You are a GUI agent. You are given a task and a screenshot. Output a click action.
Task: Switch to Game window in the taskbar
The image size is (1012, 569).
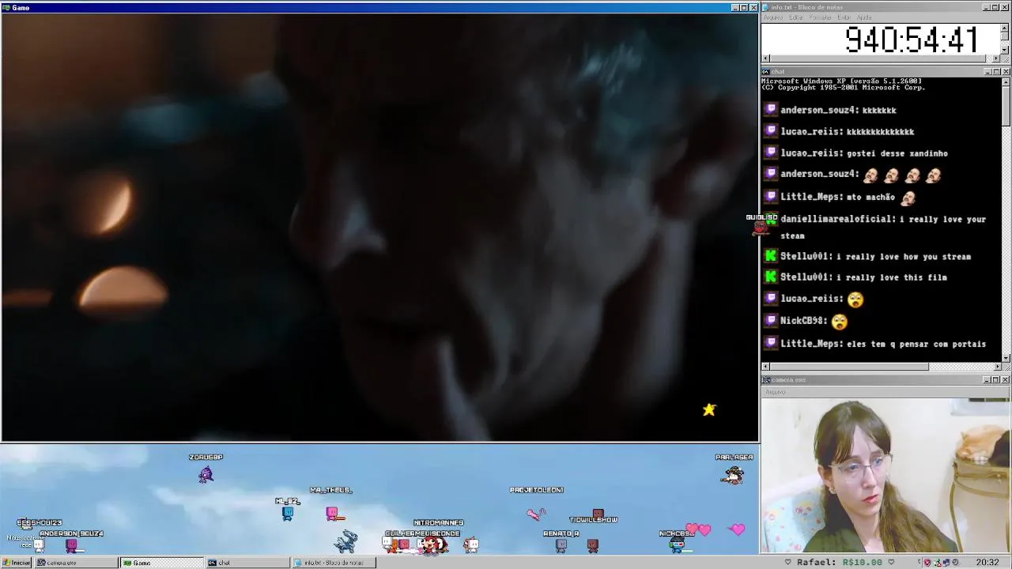[161, 563]
